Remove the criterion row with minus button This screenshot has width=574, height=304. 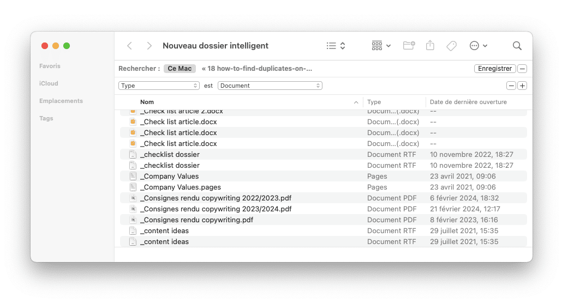click(x=511, y=86)
